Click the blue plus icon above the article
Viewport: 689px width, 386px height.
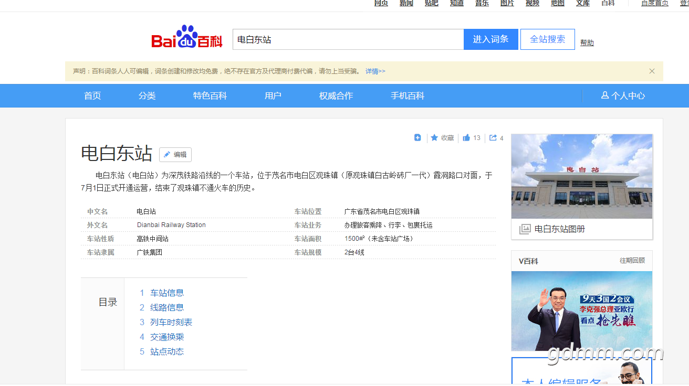pyautogui.click(x=417, y=137)
